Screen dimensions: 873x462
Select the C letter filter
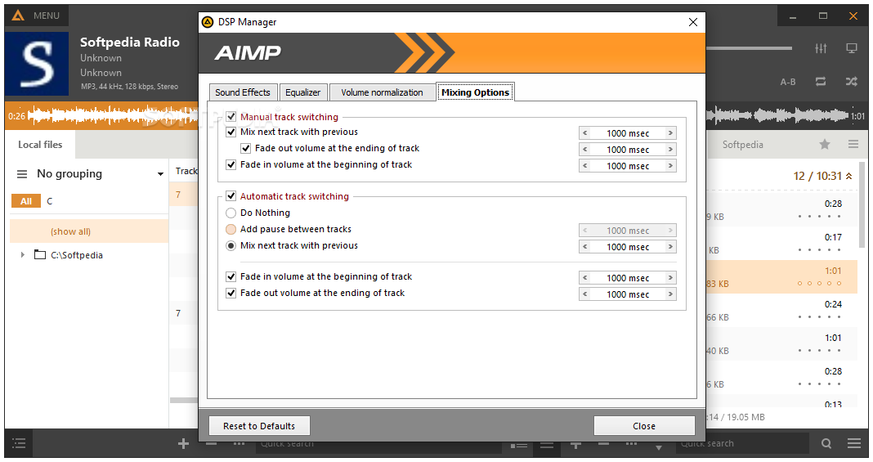(x=50, y=201)
